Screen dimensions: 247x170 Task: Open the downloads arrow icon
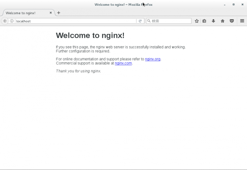tap(213, 21)
